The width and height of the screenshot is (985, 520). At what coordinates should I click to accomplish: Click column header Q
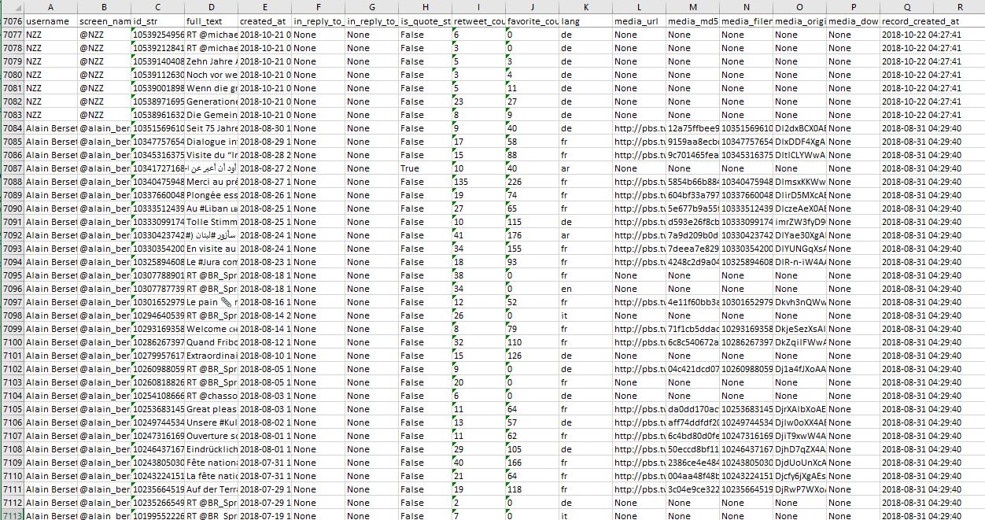click(906, 6)
